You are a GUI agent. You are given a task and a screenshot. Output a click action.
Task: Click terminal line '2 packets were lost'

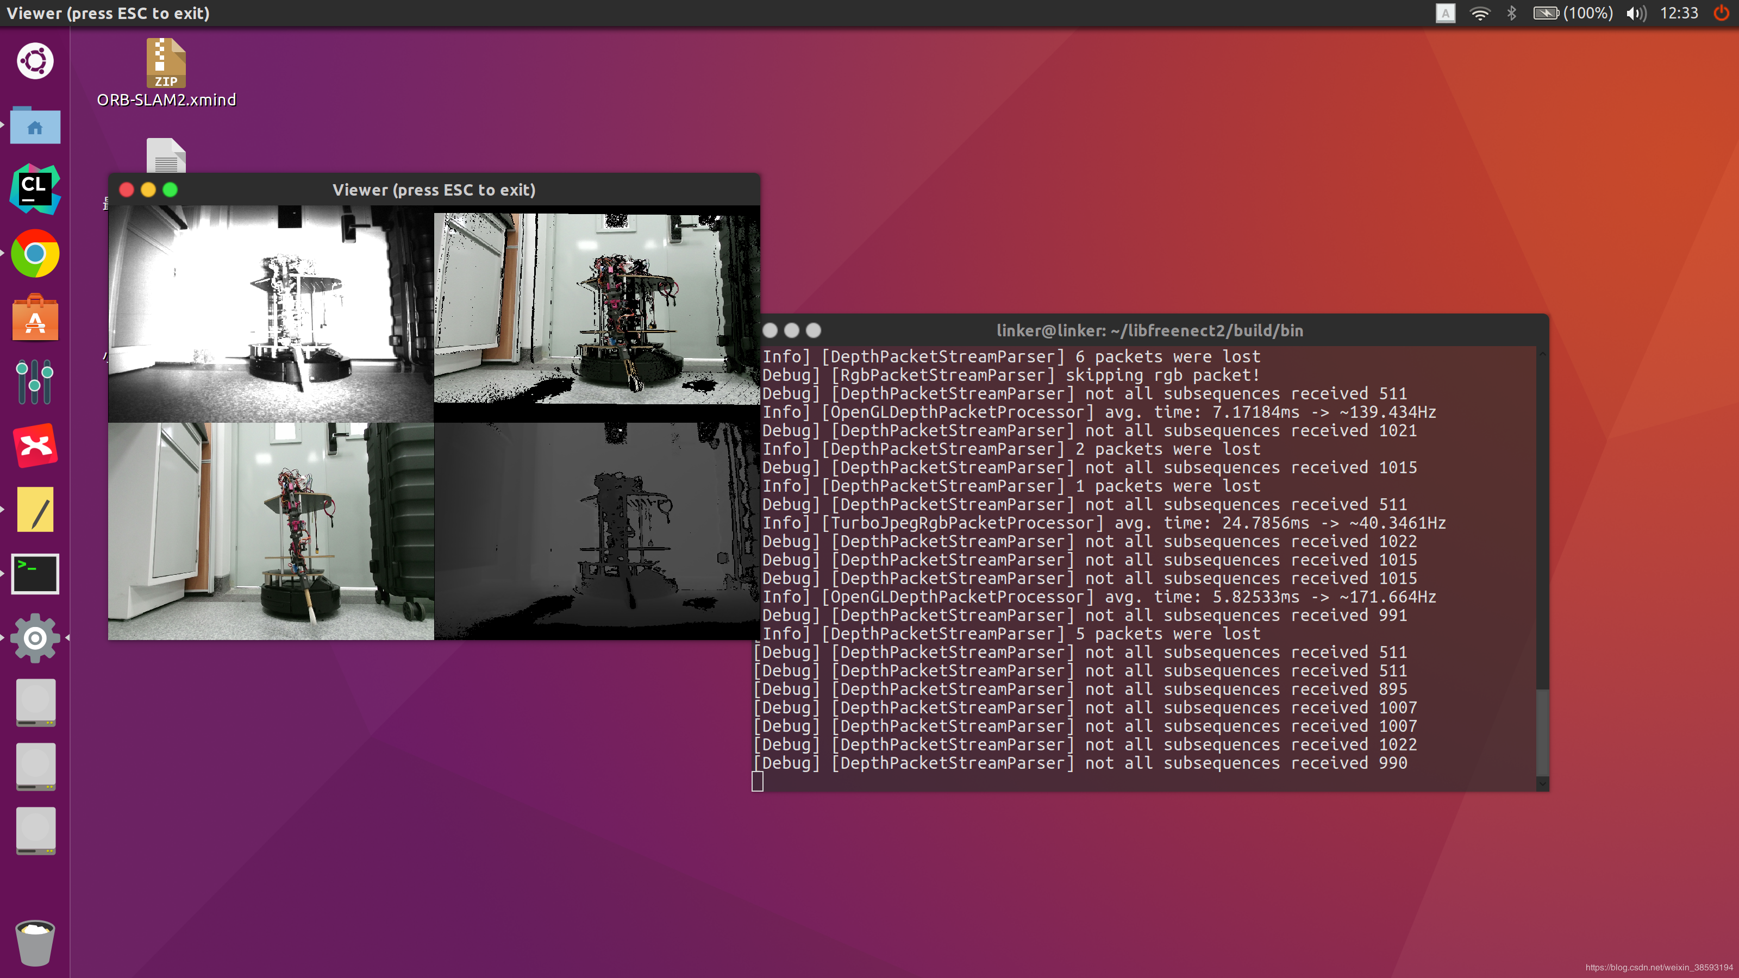(1011, 449)
